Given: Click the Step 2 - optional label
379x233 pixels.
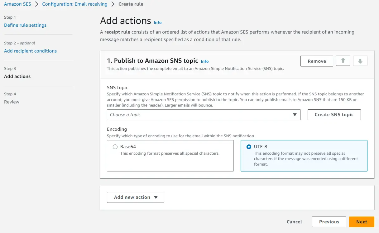Looking at the screenshot, I should 20,43.
